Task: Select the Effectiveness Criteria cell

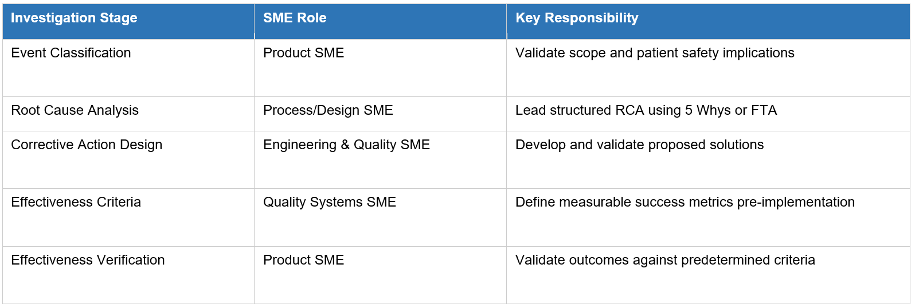Action: pyautogui.click(x=128, y=217)
